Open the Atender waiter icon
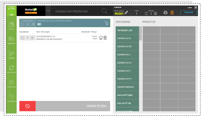The width and height of the screenshot is (203, 117). (x=11, y=53)
